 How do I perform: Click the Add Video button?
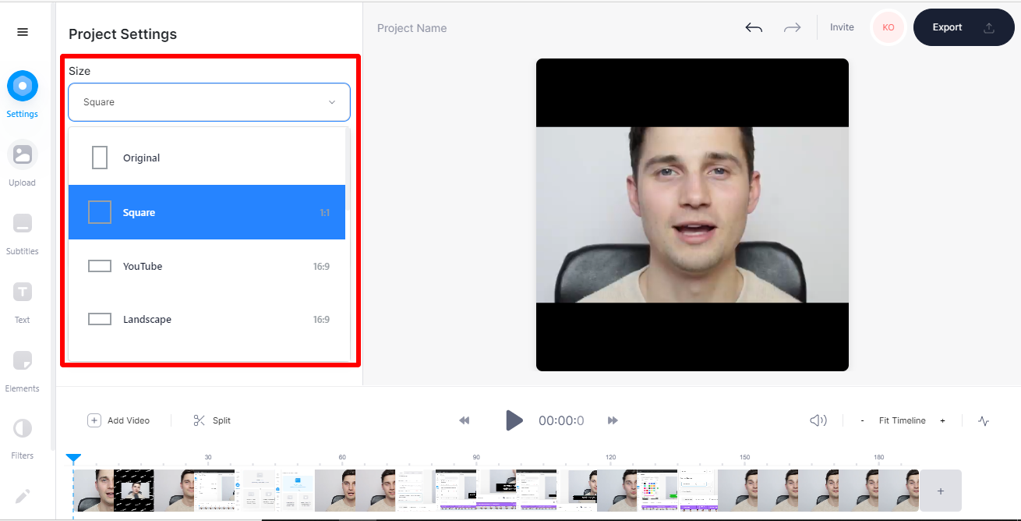118,420
